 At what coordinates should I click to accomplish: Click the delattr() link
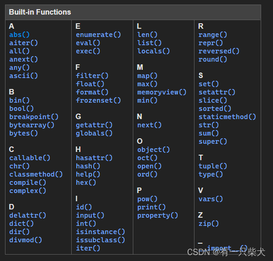click(28, 215)
